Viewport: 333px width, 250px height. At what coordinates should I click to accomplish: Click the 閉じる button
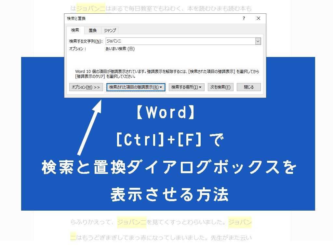coord(249,87)
